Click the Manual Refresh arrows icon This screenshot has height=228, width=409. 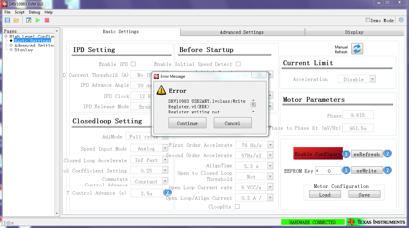click(357, 49)
